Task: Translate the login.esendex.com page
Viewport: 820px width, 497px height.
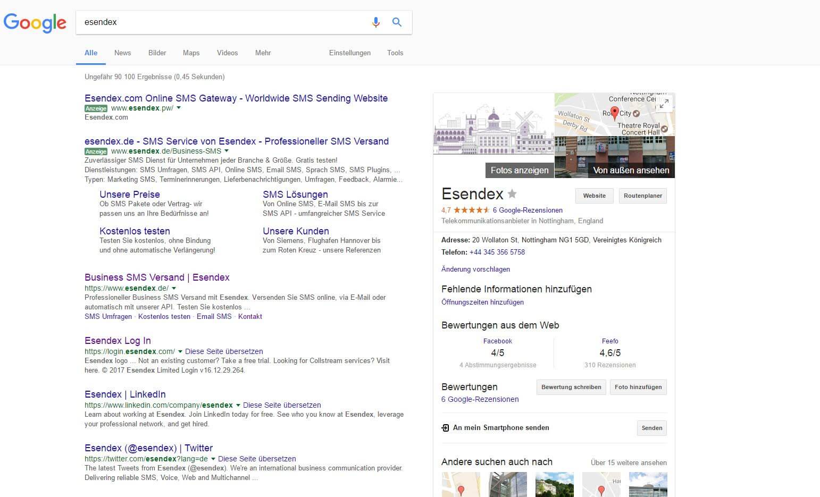Action: tap(224, 351)
